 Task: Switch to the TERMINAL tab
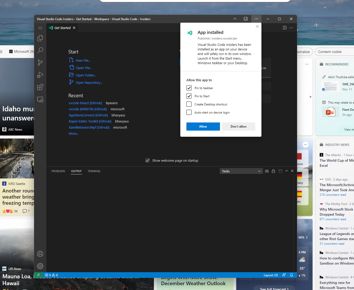point(94,171)
